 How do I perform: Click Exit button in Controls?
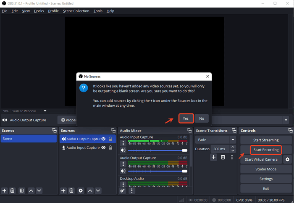(266, 189)
